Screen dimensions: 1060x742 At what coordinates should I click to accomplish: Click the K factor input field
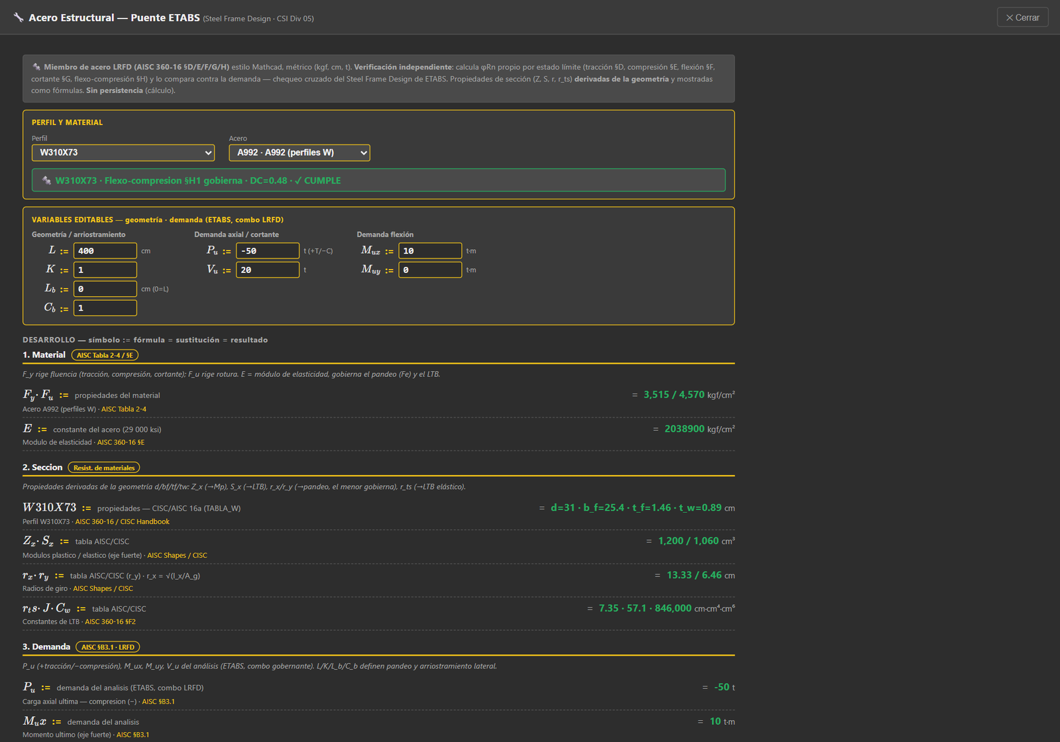click(105, 270)
